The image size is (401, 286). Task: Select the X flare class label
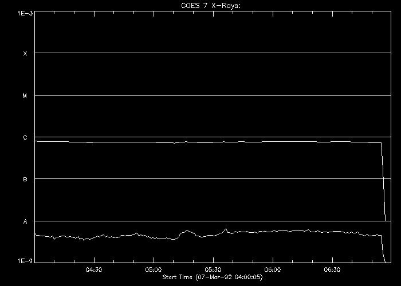pyautogui.click(x=25, y=54)
